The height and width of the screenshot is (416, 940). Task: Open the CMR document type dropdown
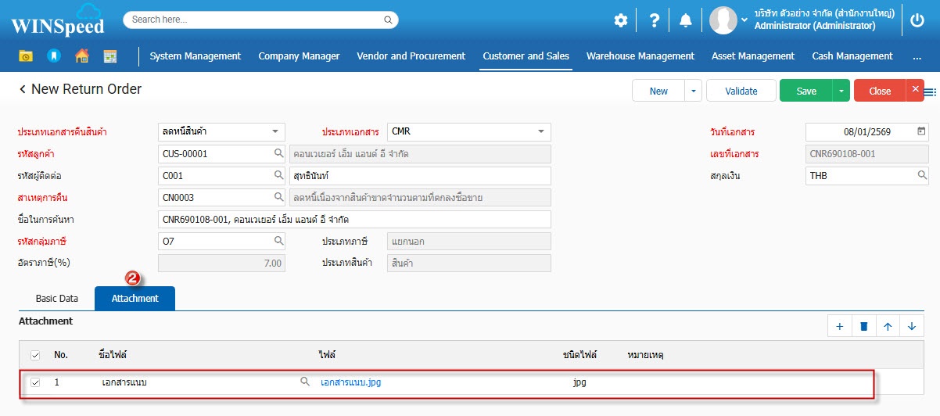coord(540,131)
